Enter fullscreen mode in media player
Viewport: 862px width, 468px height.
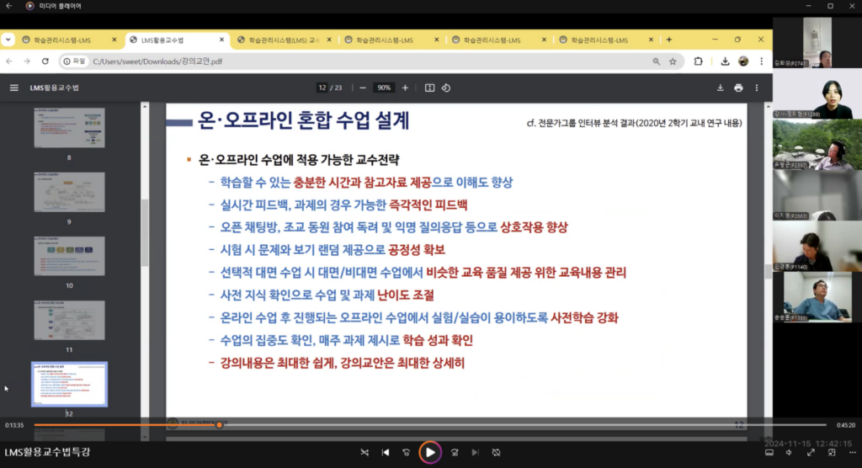[x=811, y=453]
